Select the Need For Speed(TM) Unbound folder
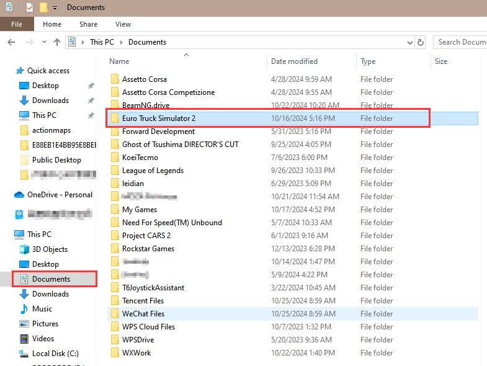 point(172,223)
